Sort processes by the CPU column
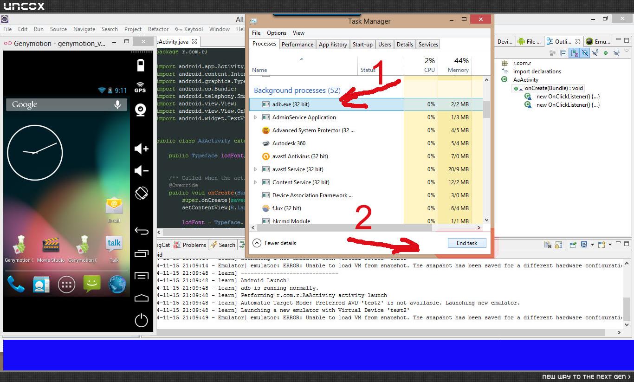Viewport: 634px width, 382px height. click(421, 65)
